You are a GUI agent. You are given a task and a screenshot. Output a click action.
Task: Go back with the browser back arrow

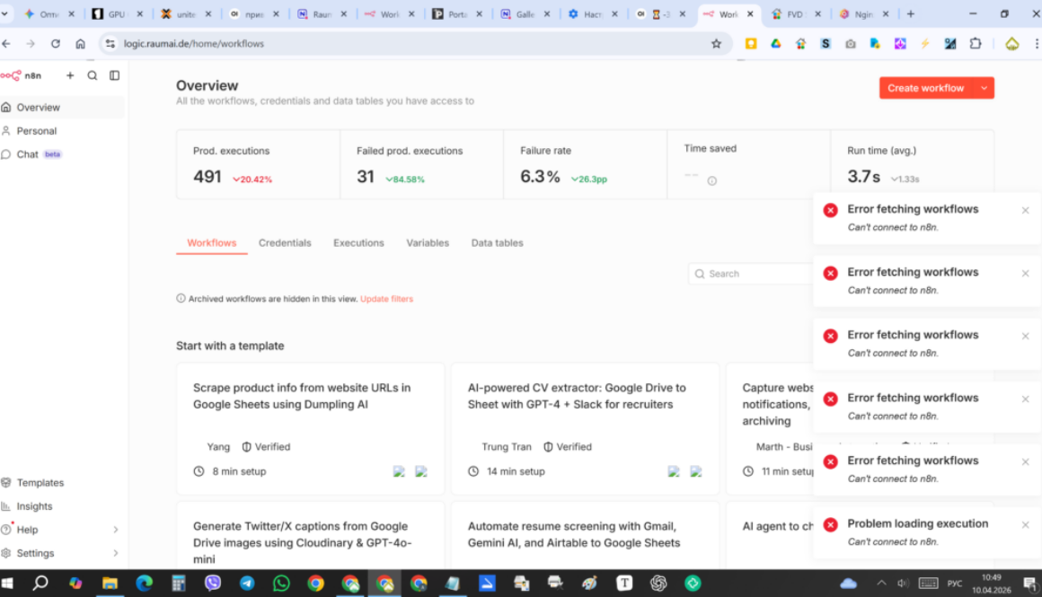6,44
